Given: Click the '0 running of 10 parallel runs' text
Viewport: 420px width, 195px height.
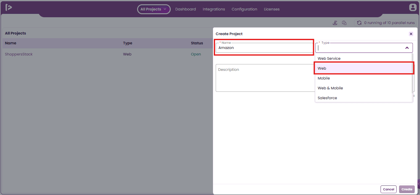Looking at the screenshot, I should pyautogui.click(x=389, y=23).
